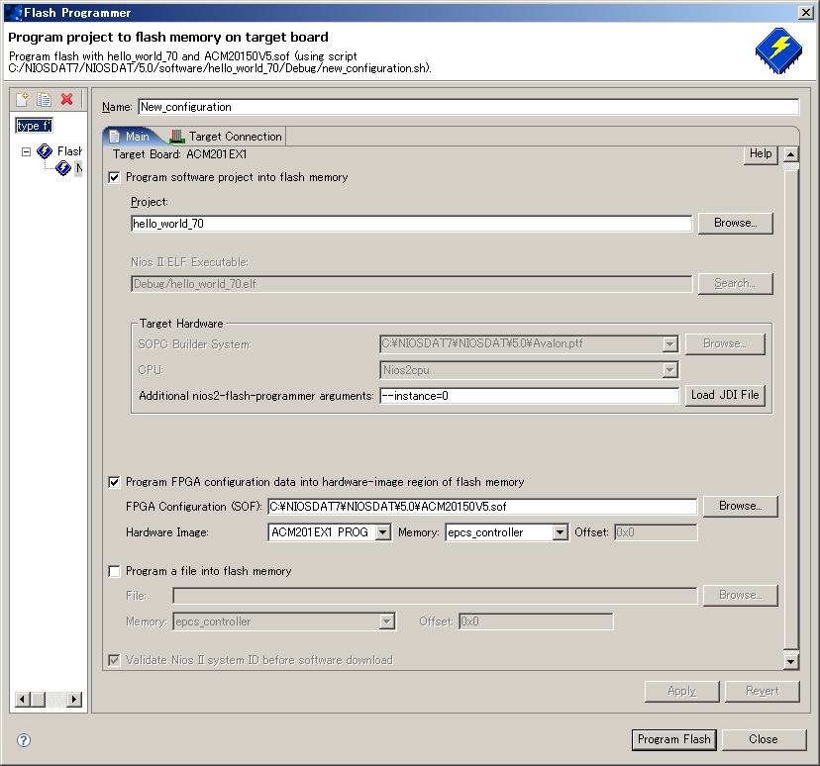Click the duplicate configuration icon
This screenshot has width=820, height=766.
45,99
